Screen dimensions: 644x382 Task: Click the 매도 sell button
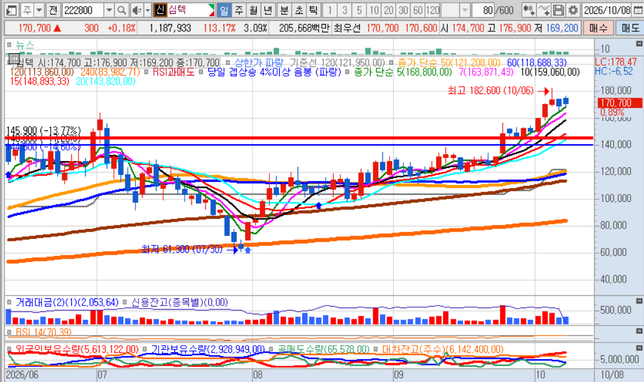click(x=630, y=28)
